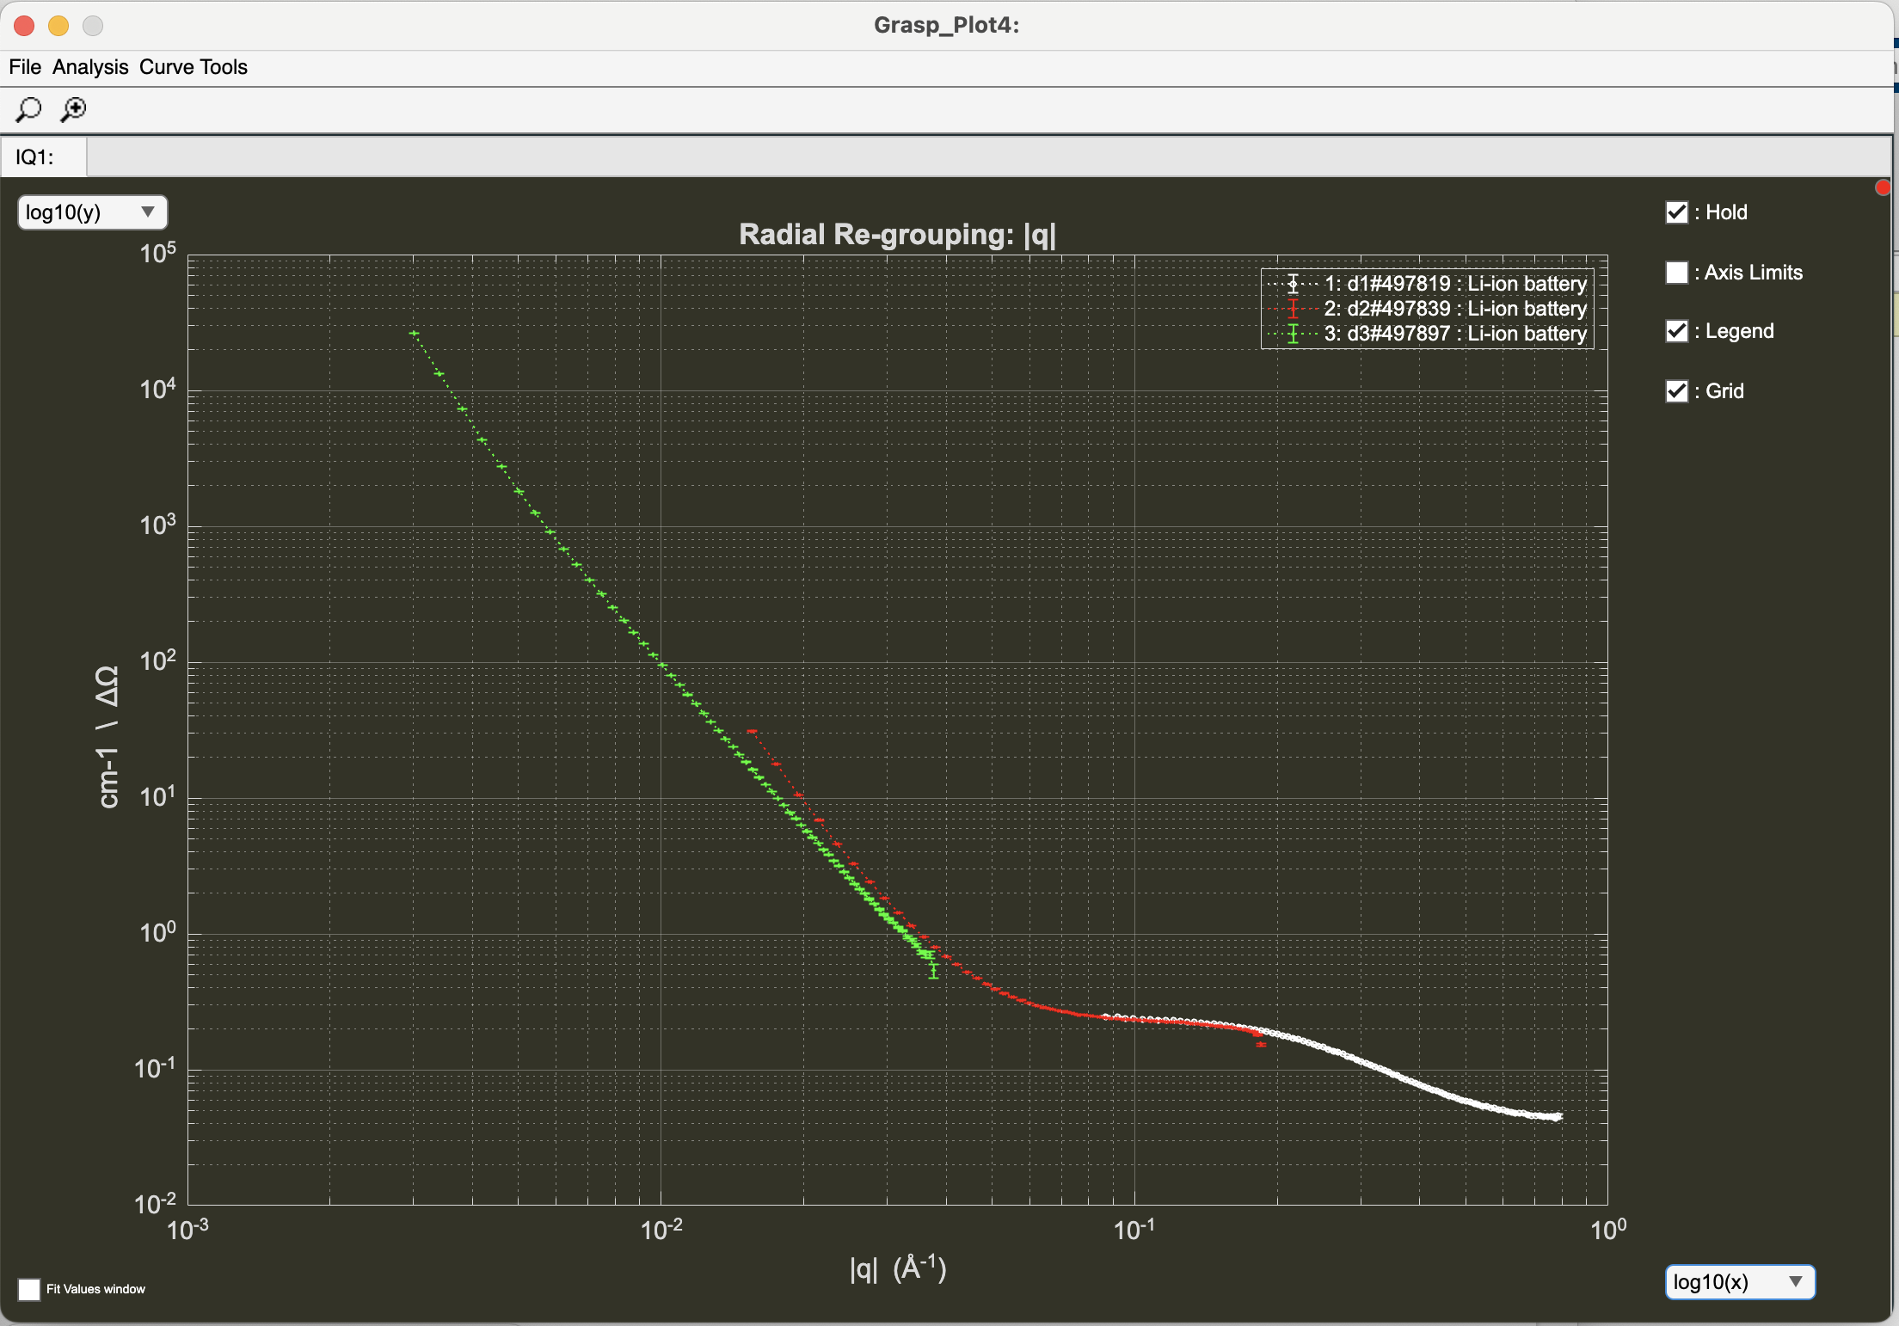Open the log10(x) axis scale dropdown
Viewport: 1899px width, 1326px height.
[x=1739, y=1282]
